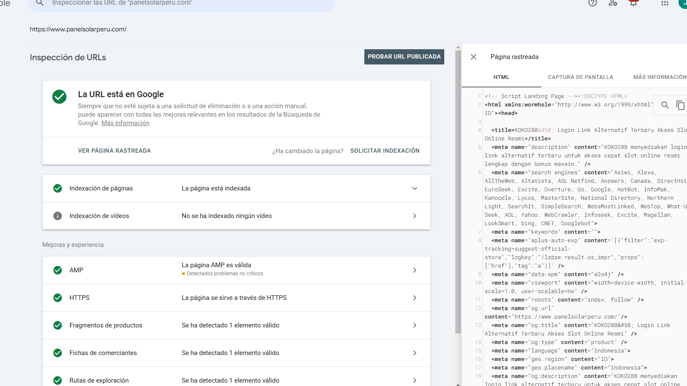Click the check icon beside Rutas de exploración

pyautogui.click(x=58, y=380)
